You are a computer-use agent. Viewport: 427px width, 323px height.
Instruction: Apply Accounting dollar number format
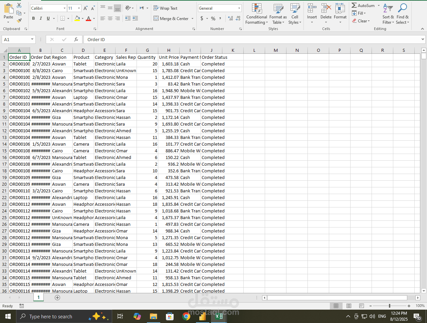202,18
